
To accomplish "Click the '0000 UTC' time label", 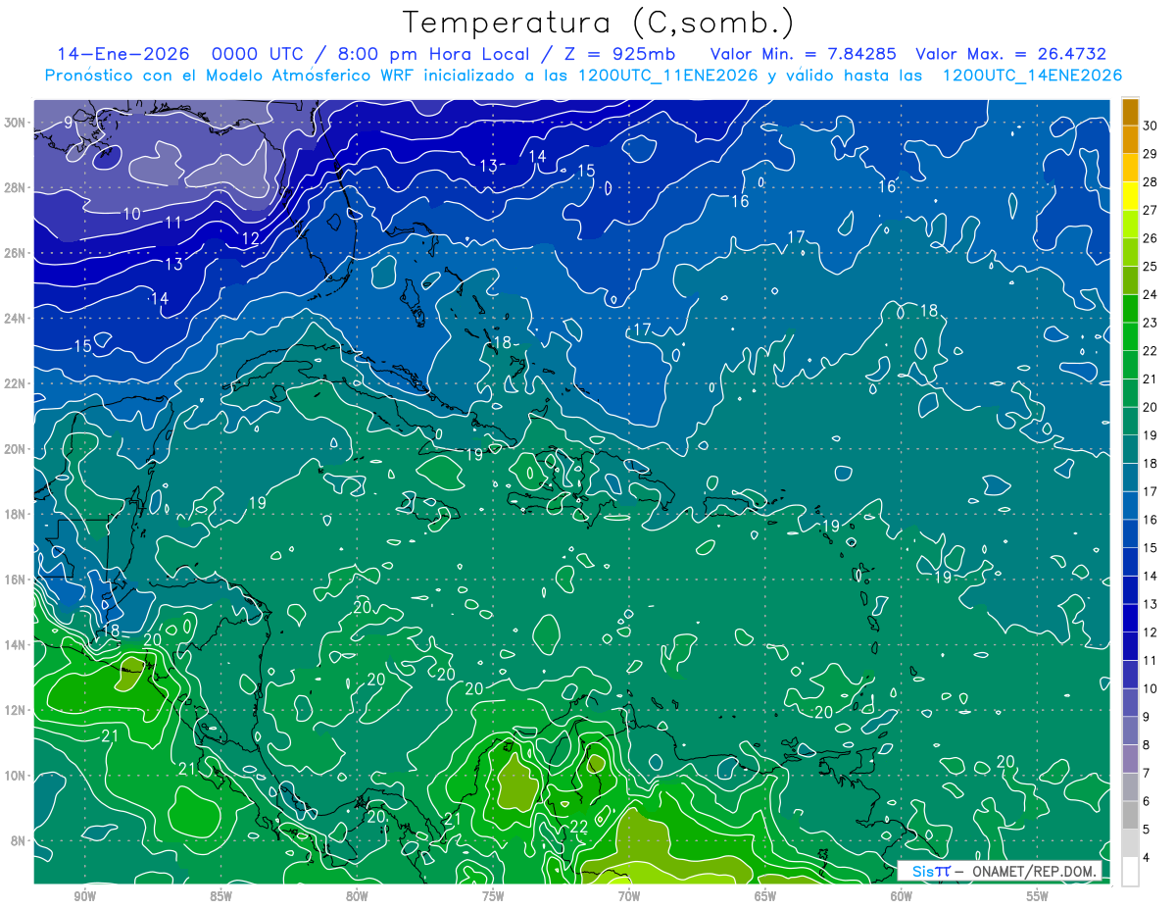I will 262,54.
